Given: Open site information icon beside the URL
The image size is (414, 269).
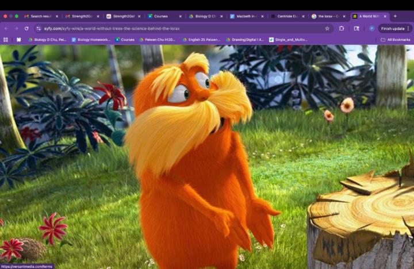Looking at the screenshot, I should (39, 29).
